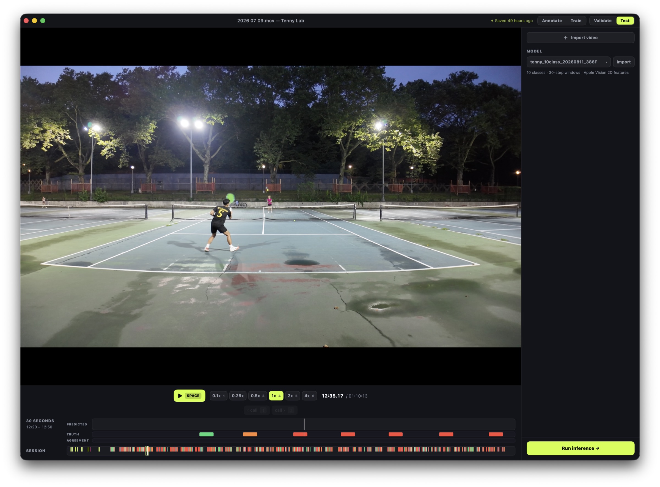Click the 12:20 – 12:50 range label
Screen dimensions: 660x487
[39, 427]
